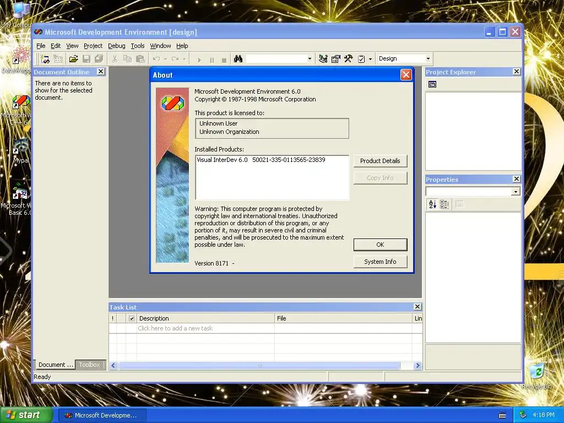564x423 pixels.
Task: Open the View menu
Action: pyautogui.click(x=72, y=46)
